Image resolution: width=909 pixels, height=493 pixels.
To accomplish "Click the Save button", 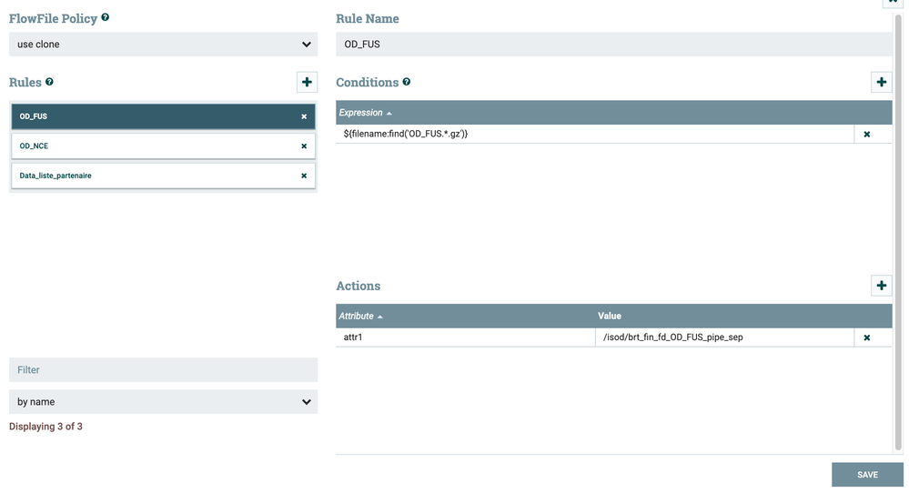I will (867, 474).
